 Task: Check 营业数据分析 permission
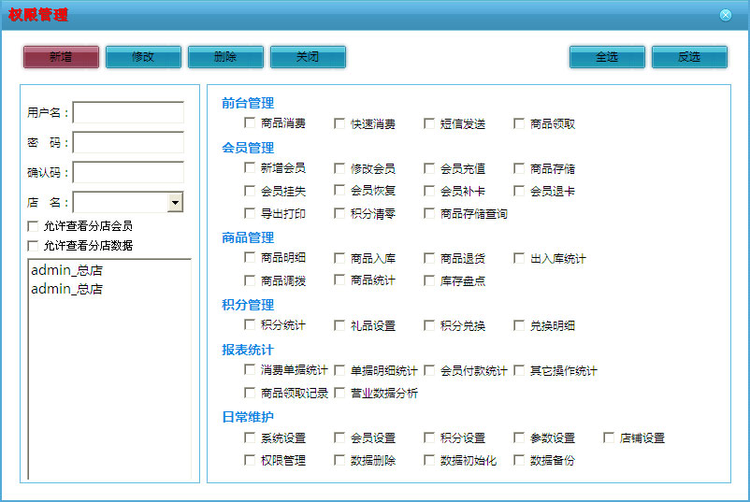point(339,393)
